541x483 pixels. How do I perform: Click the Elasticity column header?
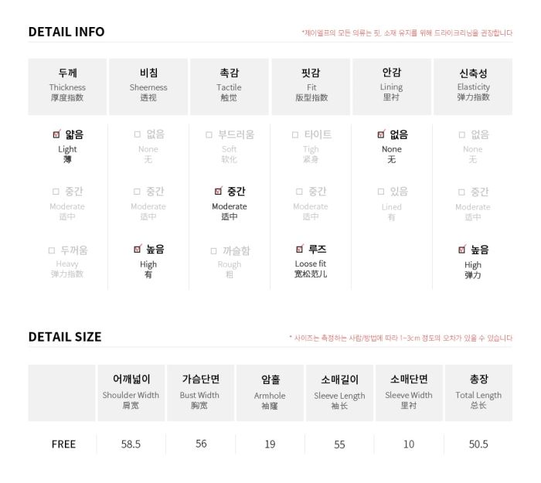(473, 87)
